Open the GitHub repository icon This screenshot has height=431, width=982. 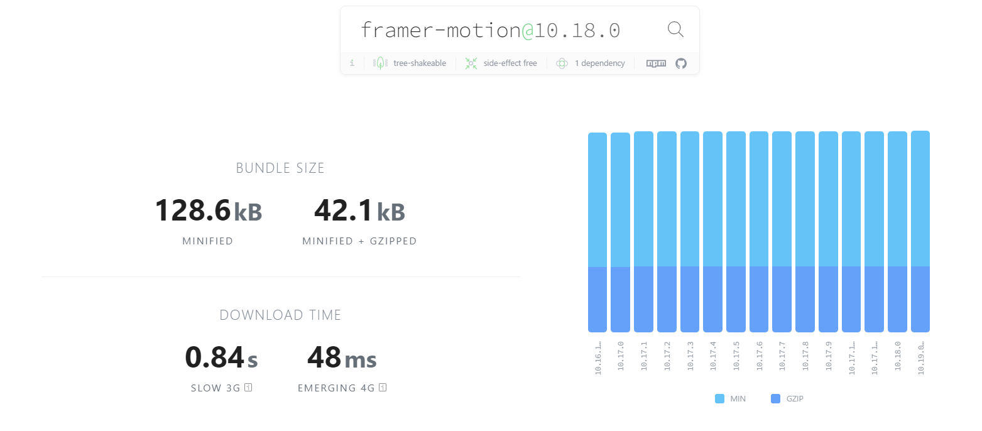[x=681, y=63]
